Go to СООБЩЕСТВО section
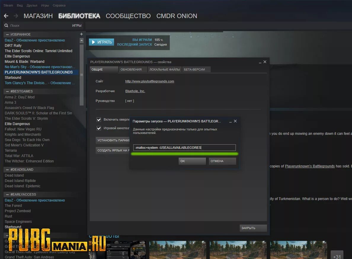The height and width of the screenshot is (259, 352). pyautogui.click(x=128, y=16)
